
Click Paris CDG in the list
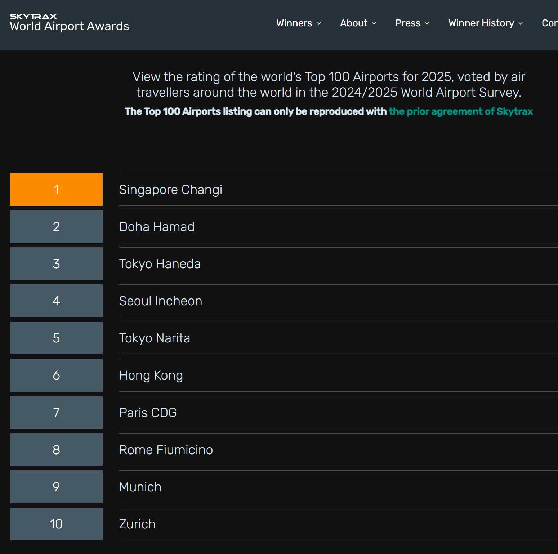pos(148,413)
